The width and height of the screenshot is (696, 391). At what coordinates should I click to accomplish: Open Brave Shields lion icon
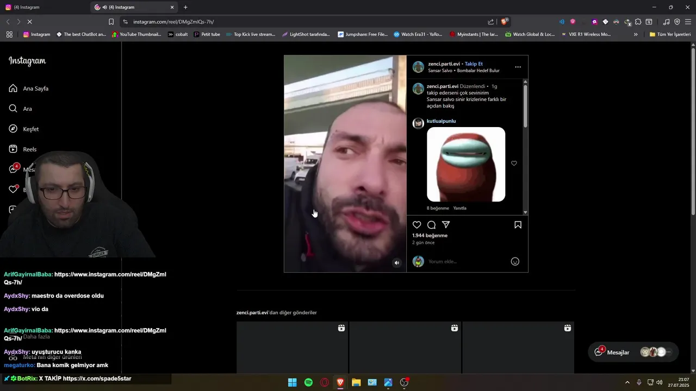point(504,22)
